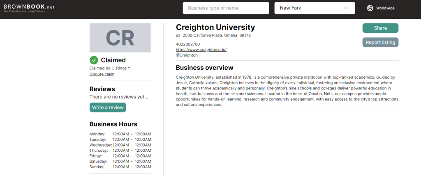Click the green Claimed checkmark icon

[x=94, y=60]
